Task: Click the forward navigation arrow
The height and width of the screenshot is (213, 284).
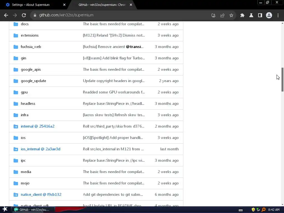Action: click(15, 16)
